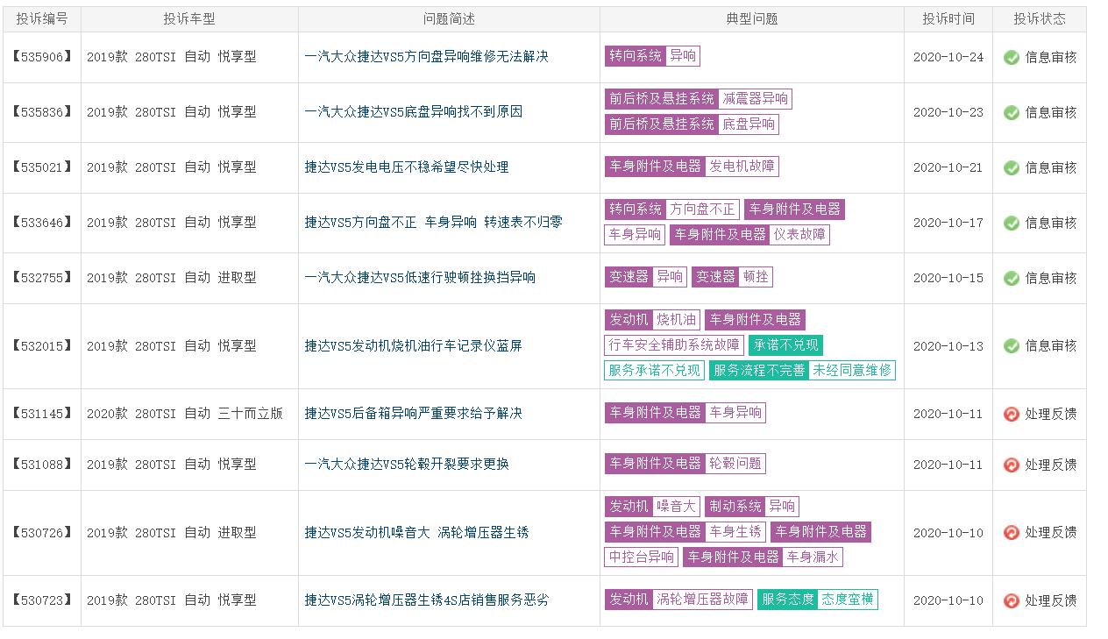Select the 态度蛮横 tag

pyautogui.click(x=848, y=600)
